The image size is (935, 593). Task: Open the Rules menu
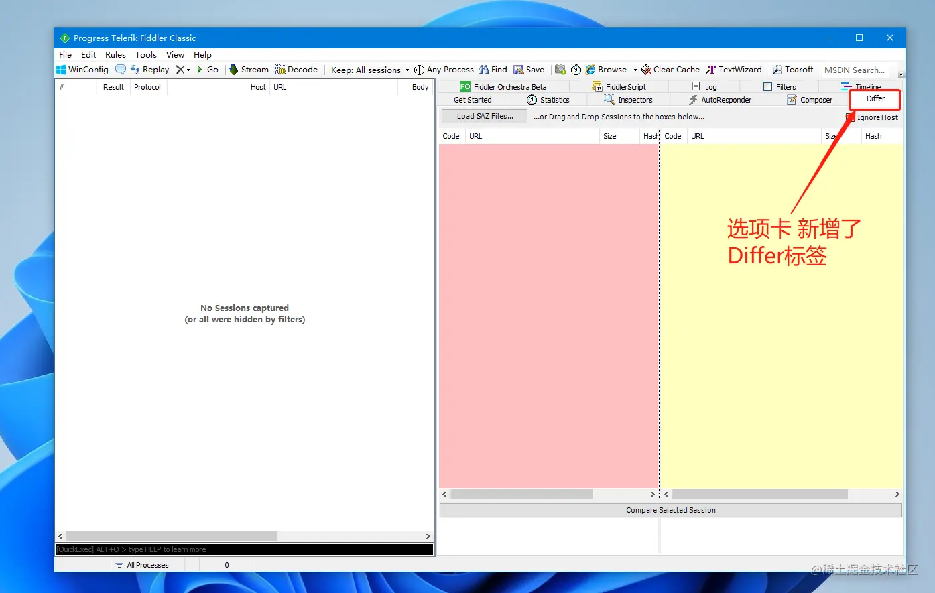(x=115, y=55)
